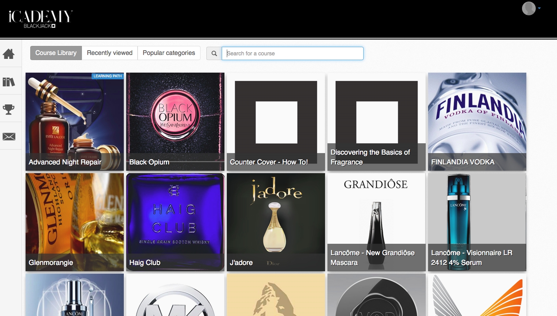Viewport: 557px width, 316px height.
Task: Click the Home icon in sidebar
Action: (x=9, y=54)
